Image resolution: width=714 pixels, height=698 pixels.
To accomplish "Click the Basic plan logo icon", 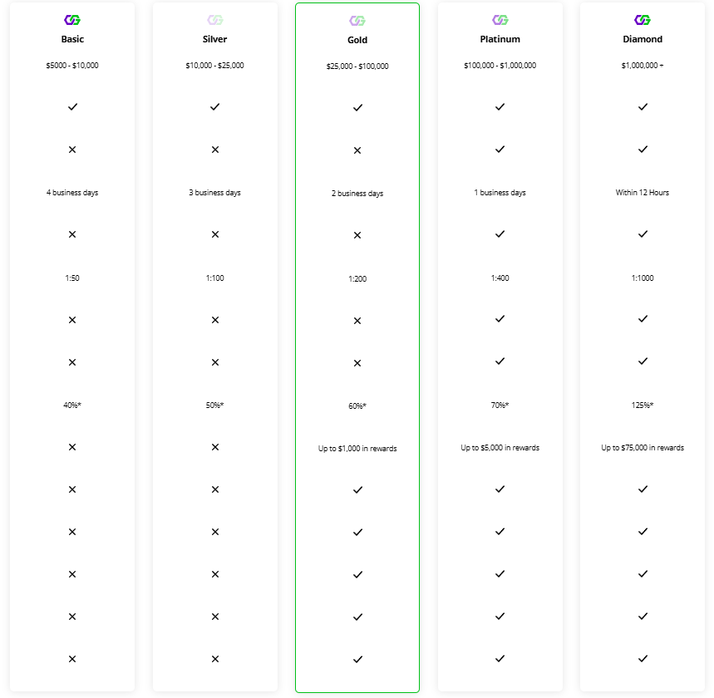I will pyautogui.click(x=72, y=20).
